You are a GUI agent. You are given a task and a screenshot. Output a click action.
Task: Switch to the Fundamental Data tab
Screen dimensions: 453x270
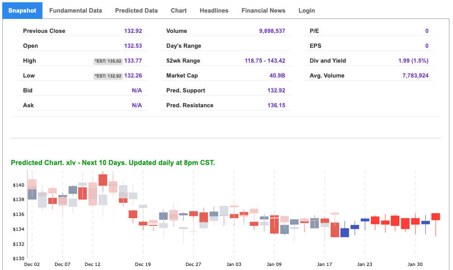75,10
